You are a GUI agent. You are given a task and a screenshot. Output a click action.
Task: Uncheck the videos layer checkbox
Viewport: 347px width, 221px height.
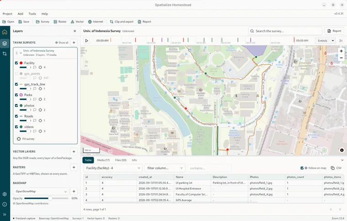coord(16,127)
